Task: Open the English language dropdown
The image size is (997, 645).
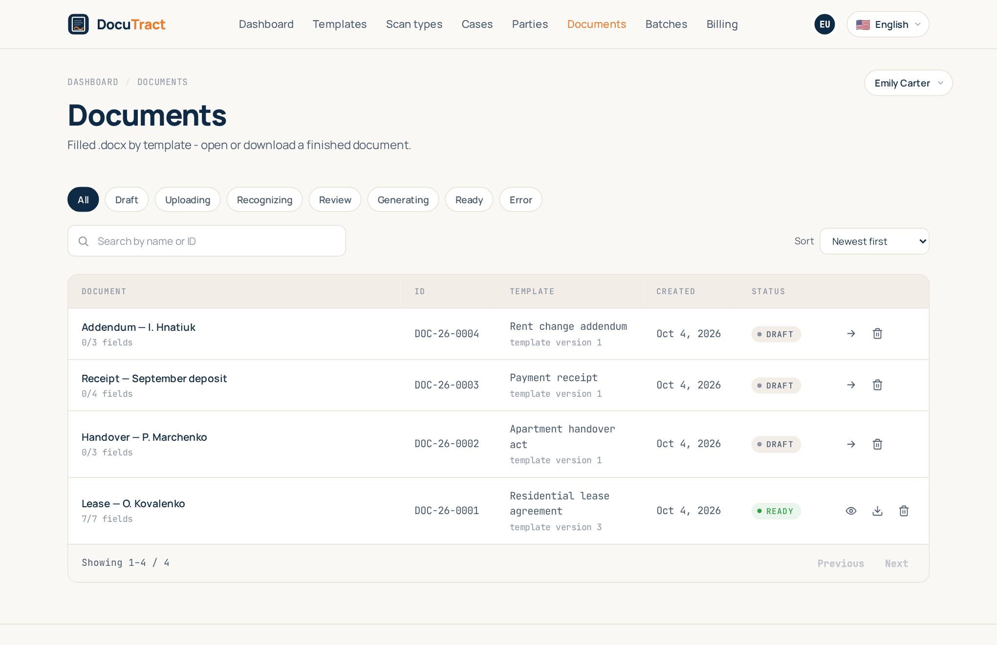Action: coord(888,24)
